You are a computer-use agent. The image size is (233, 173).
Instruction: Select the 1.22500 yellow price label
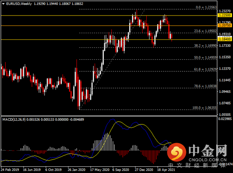[x=225, y=15]
